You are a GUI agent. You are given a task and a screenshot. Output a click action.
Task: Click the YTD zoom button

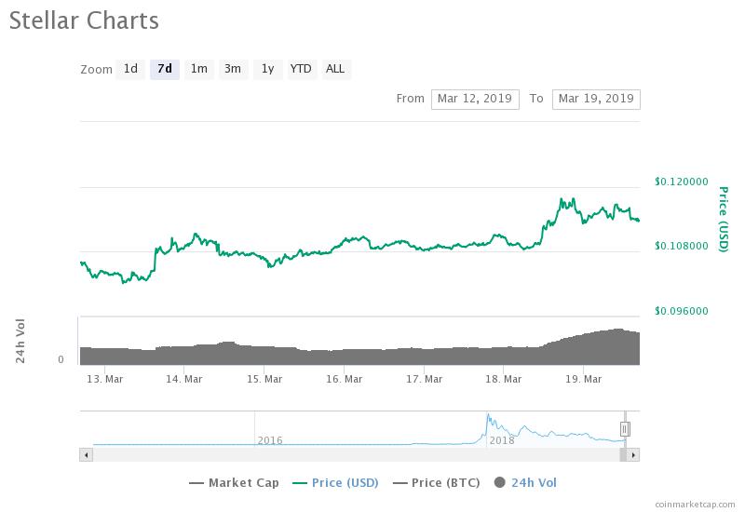pyautogui.click(x=301, y=69)
